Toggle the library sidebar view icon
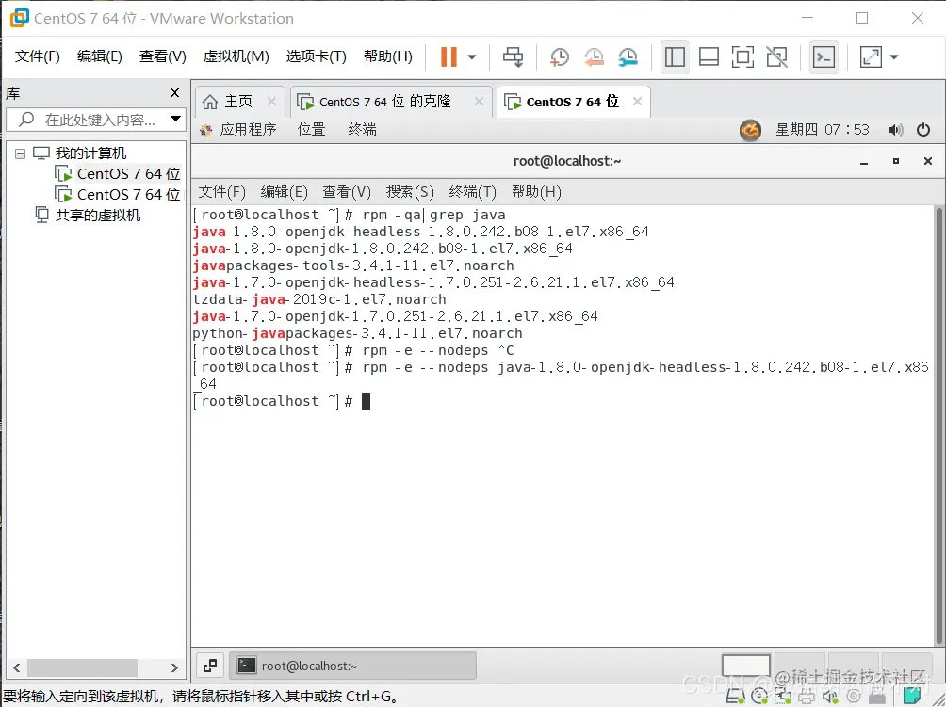 675,57
